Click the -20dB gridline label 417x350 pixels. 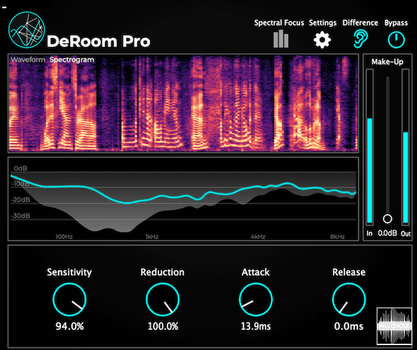tap(20, 200)
